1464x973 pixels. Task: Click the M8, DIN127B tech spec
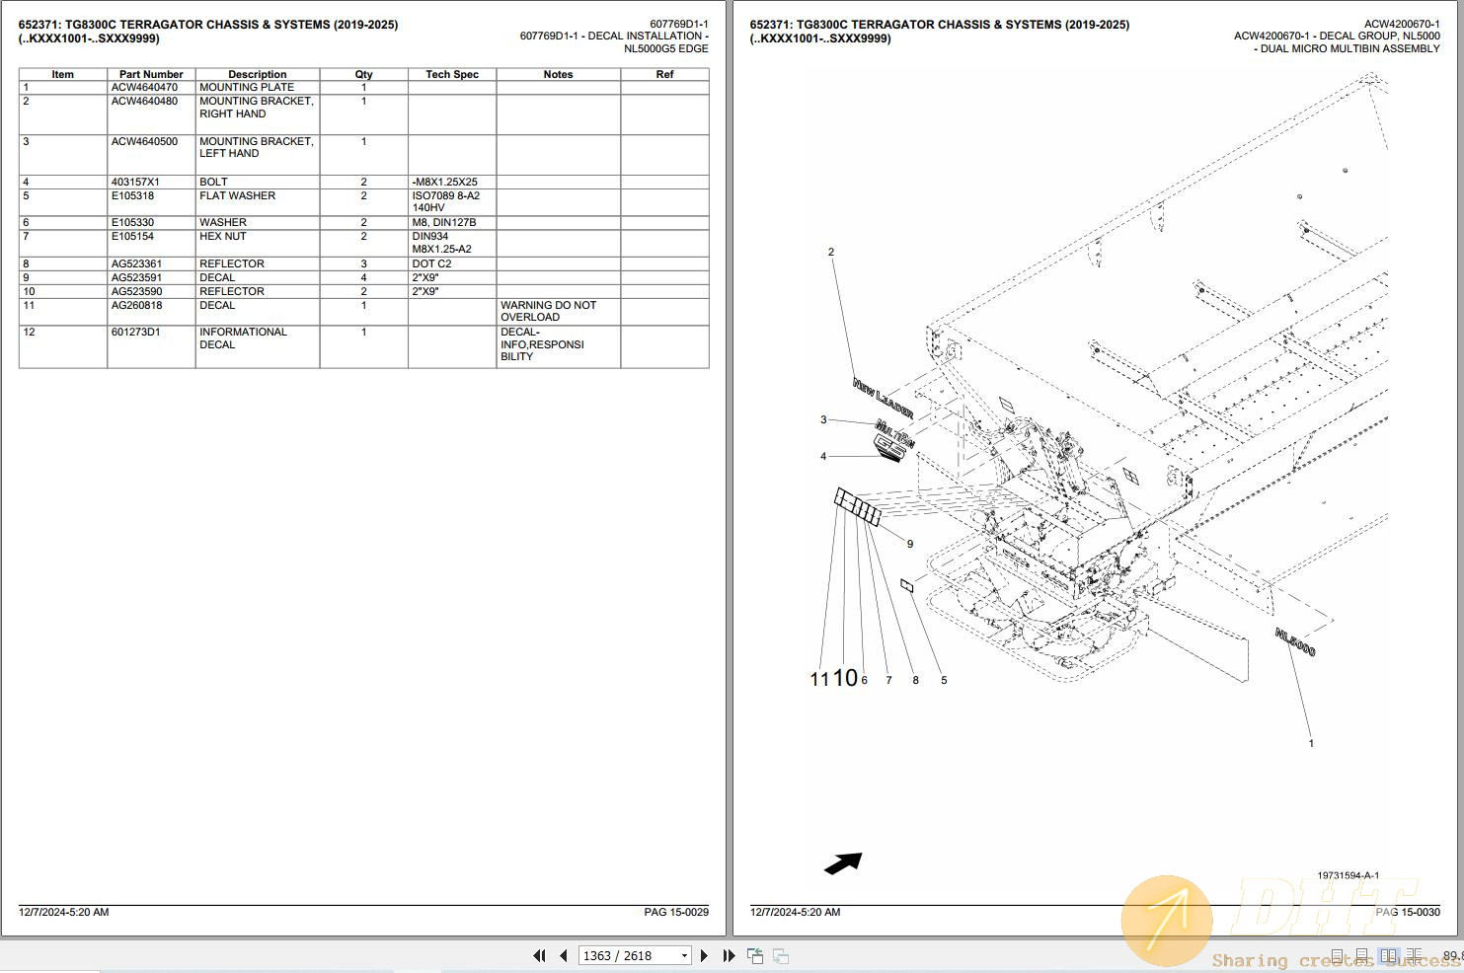click(x=444, y=222)
